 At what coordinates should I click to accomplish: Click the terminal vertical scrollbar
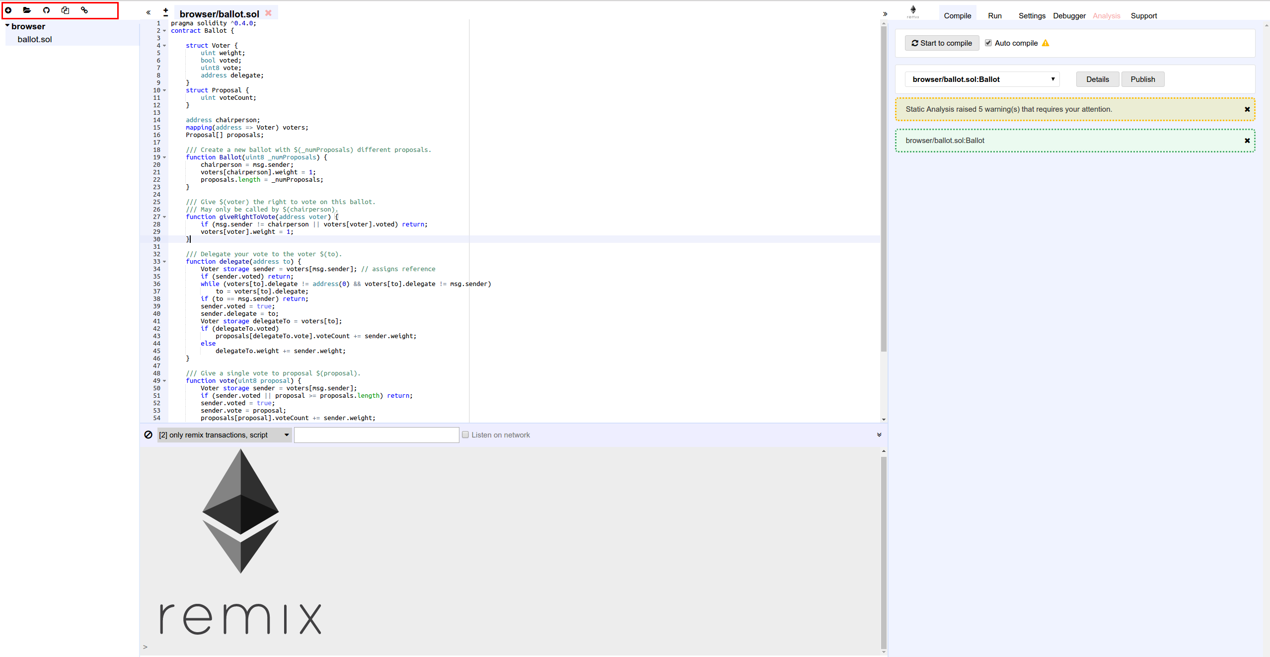coord(884,553)
